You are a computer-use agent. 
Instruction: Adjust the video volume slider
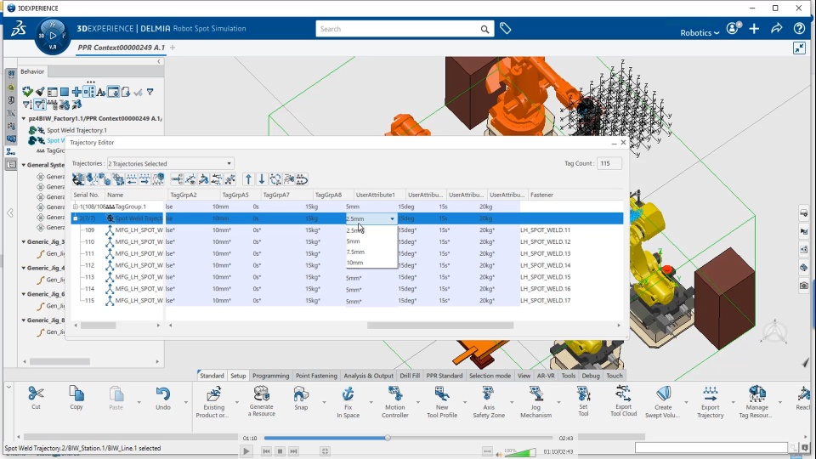520,452
